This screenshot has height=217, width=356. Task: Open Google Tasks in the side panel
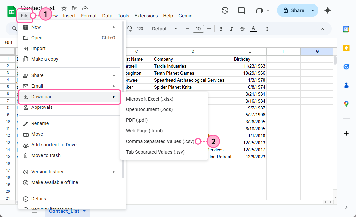[346, 67]
